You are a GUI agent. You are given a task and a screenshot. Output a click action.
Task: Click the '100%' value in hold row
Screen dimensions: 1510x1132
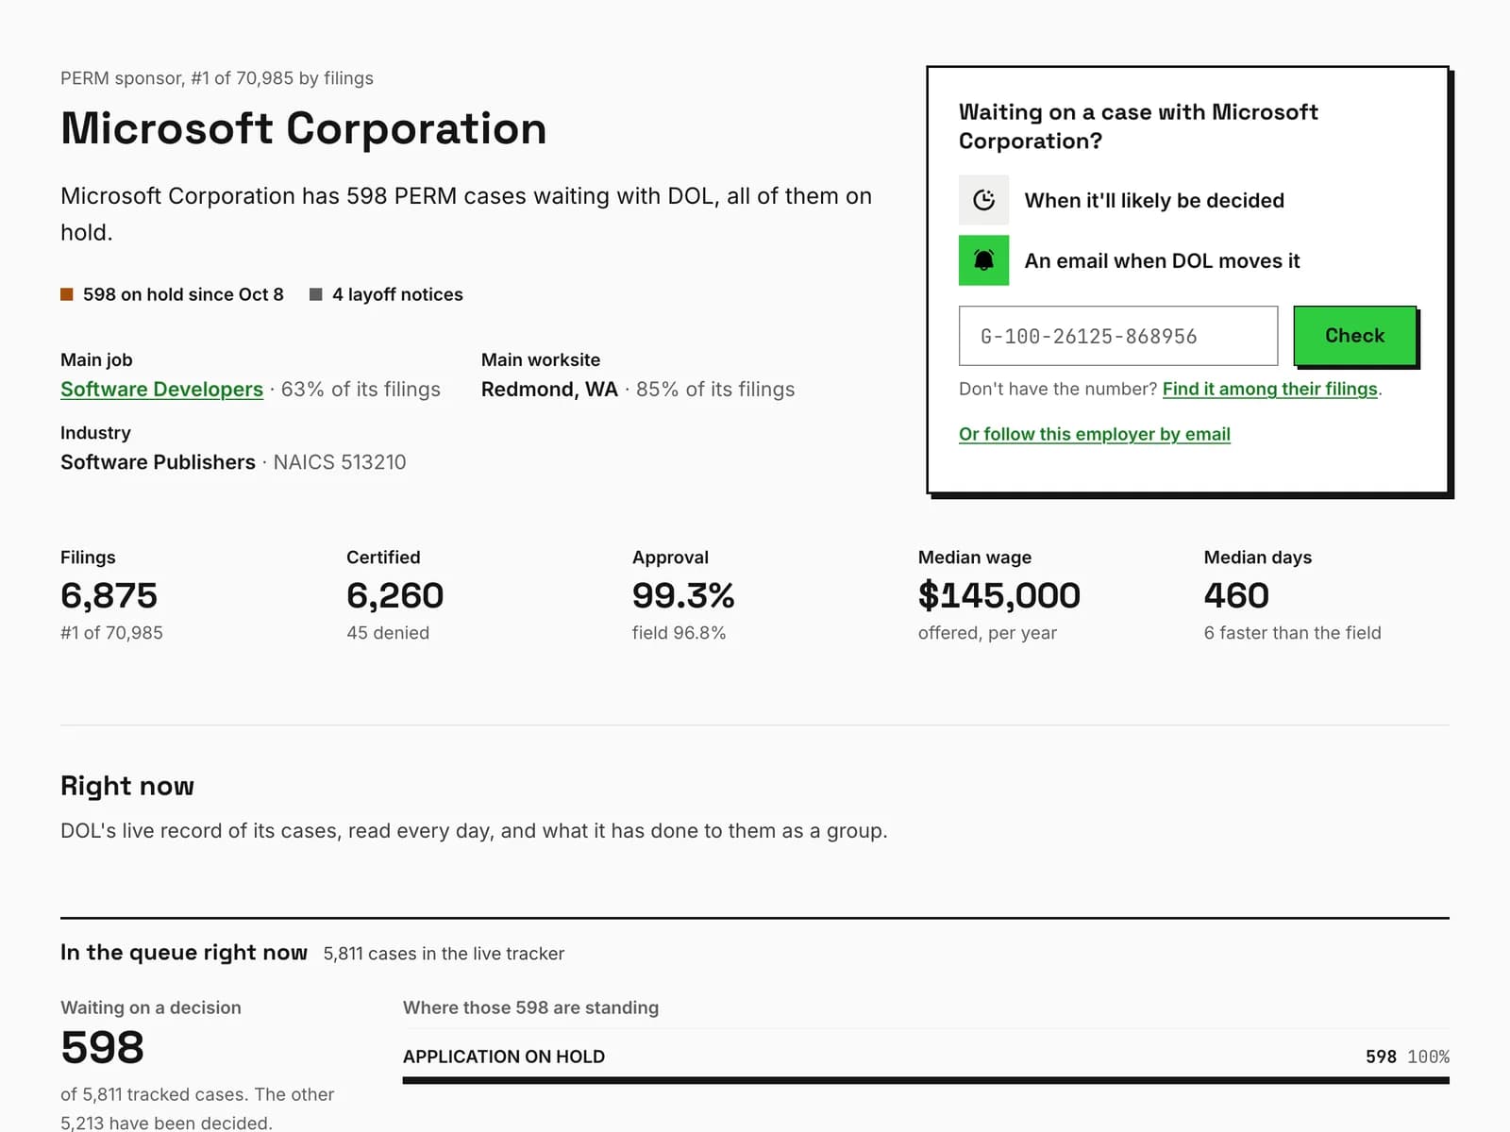1428,1057
